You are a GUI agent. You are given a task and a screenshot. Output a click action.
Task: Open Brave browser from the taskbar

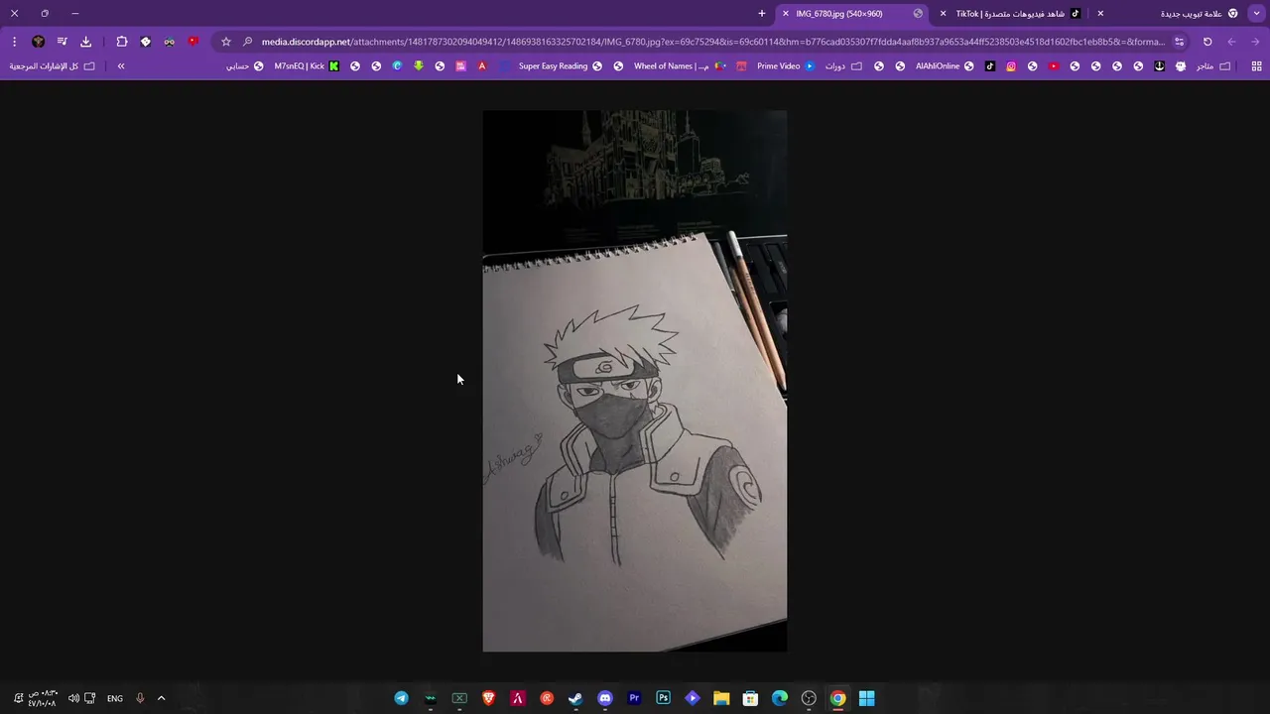pyautogui.click(x=488, y=698)
